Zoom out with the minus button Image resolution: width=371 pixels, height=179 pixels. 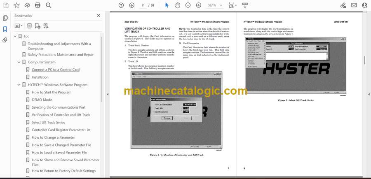pyautogui.click(x=188, y=5)
